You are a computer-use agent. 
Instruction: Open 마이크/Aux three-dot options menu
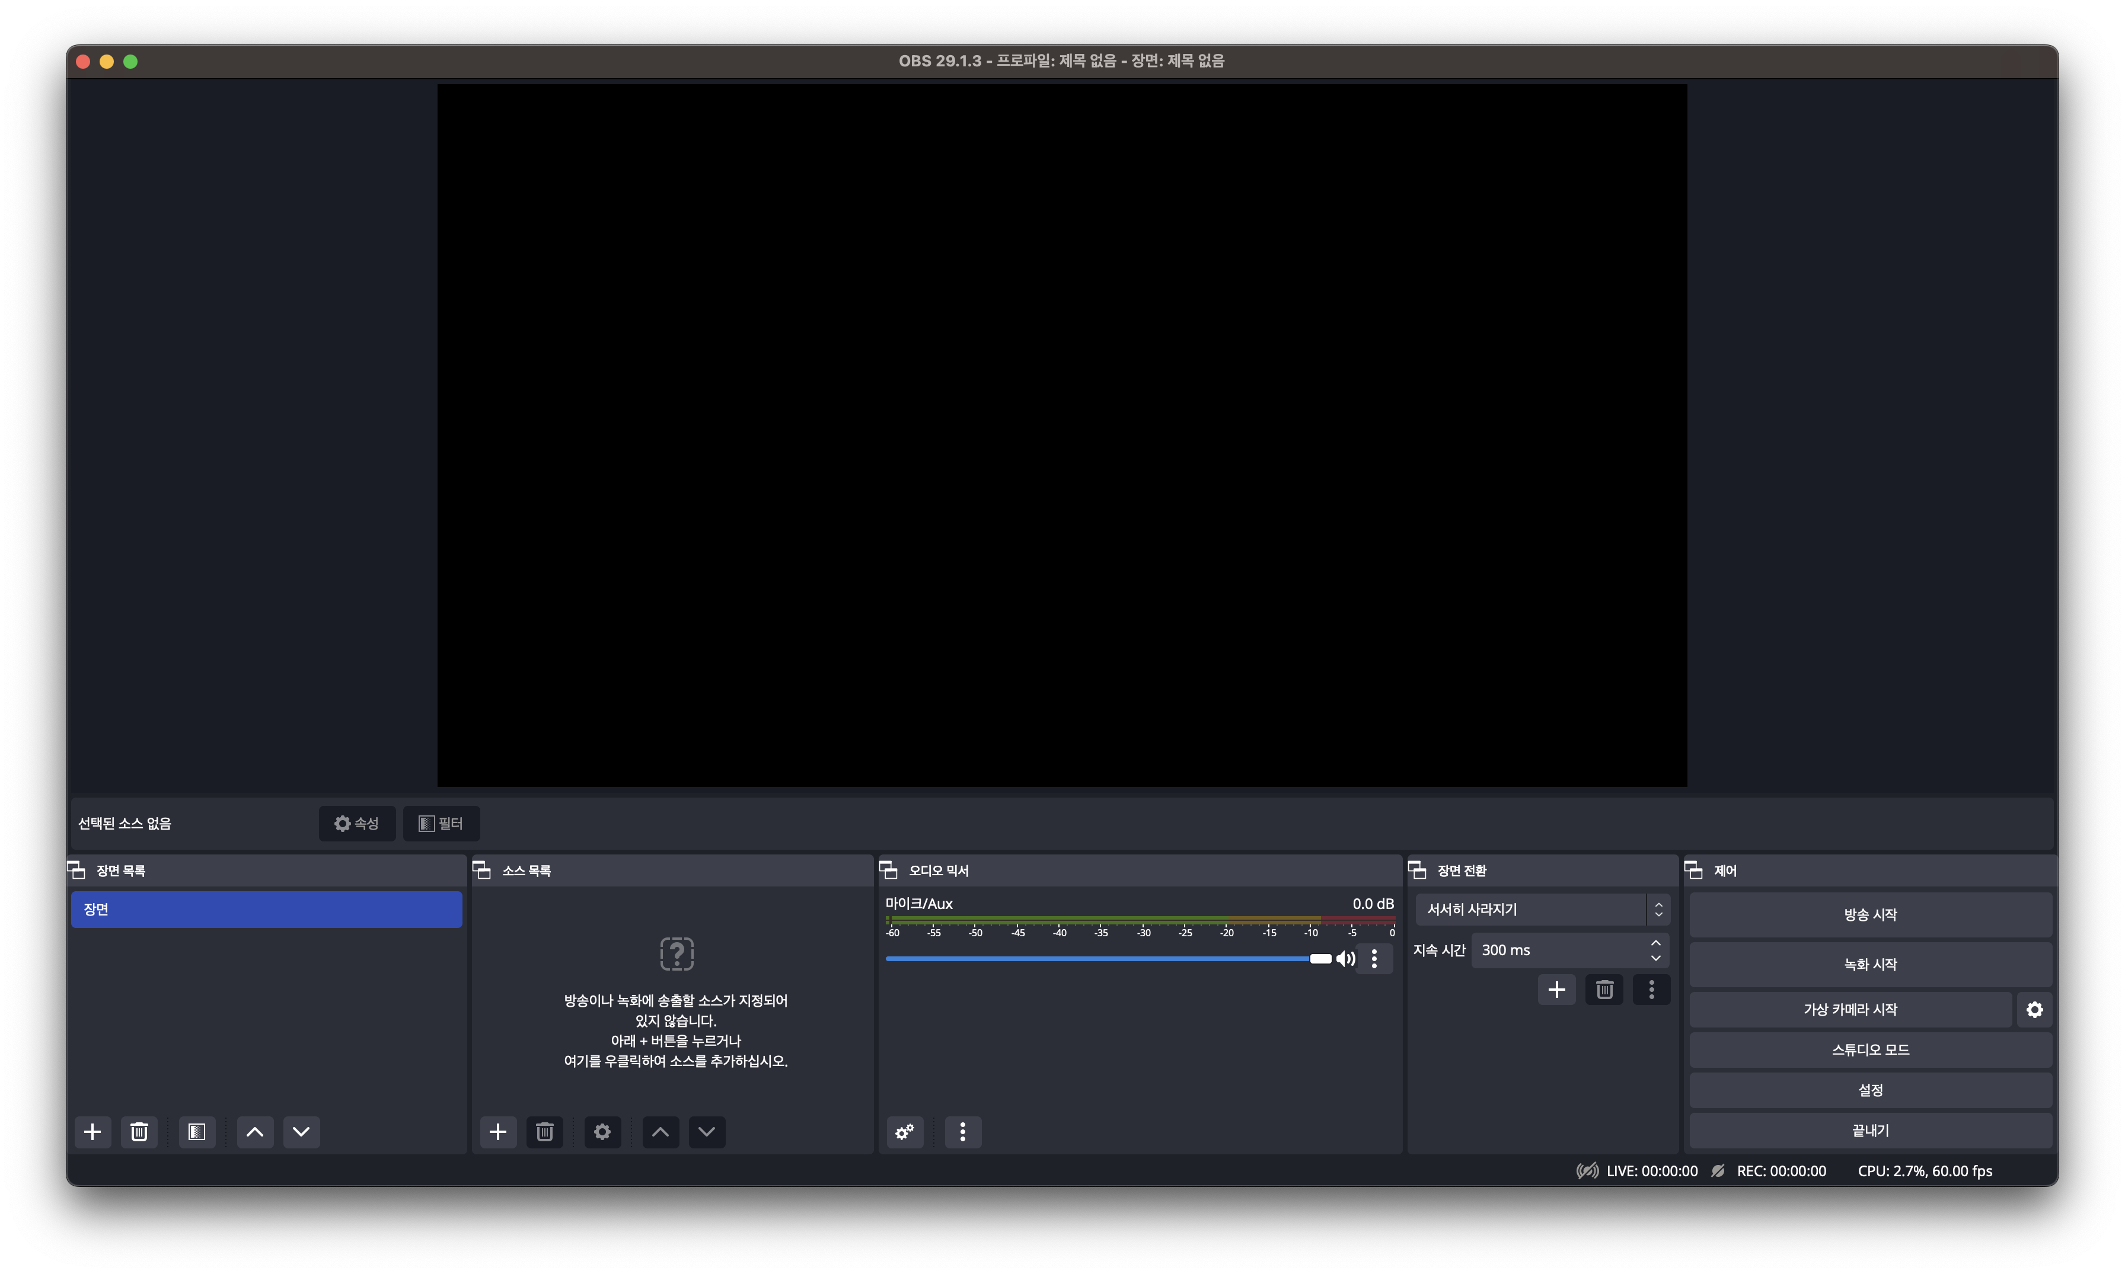point(1374,959)
